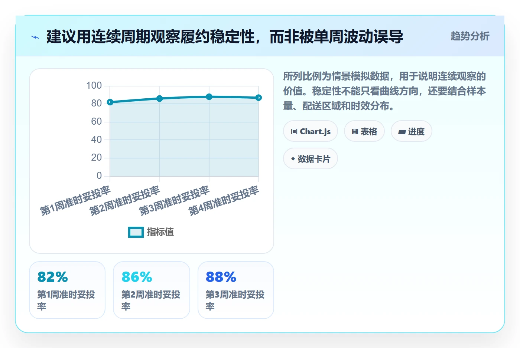This screenshot has width=520, height=348.
Task: Click the 第4周 data point on the line
Action: pos(259,98)
